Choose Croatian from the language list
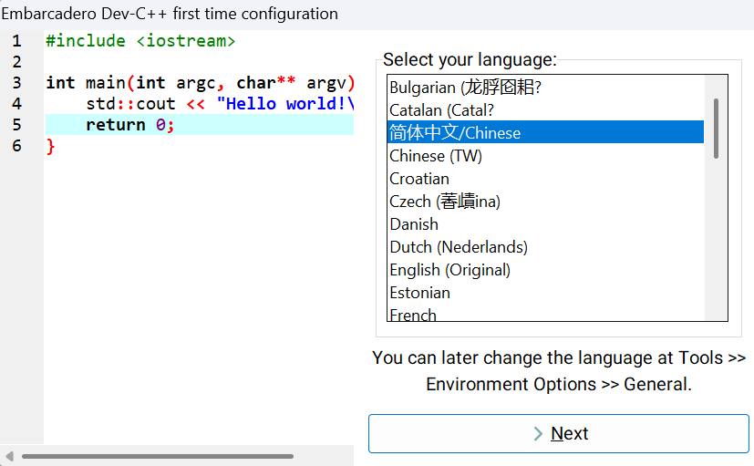 (x=545, y=179)
